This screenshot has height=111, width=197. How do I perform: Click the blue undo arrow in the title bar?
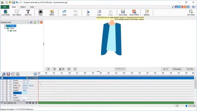point(17,2)
